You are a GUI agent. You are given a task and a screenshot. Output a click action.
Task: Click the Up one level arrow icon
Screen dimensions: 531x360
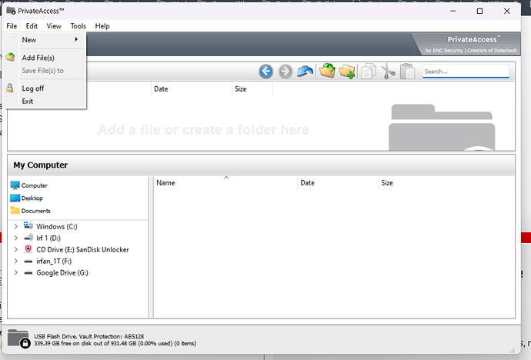pyautogui.click(x=305, y=71)
